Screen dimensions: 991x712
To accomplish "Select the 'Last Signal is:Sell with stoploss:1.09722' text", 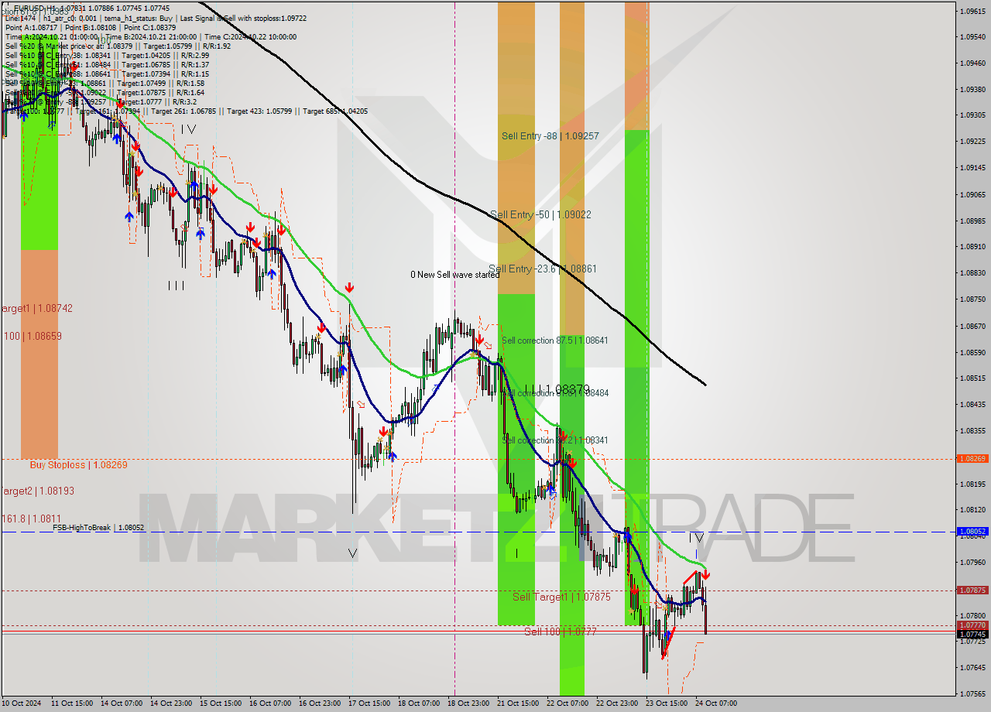I will [242, 18].
